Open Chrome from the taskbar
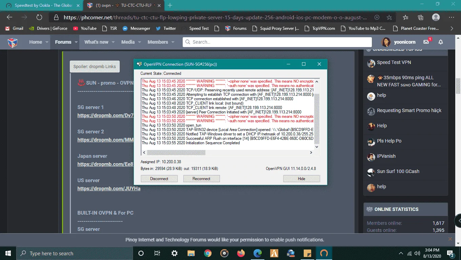461x260 pixels. coord(208,253)
